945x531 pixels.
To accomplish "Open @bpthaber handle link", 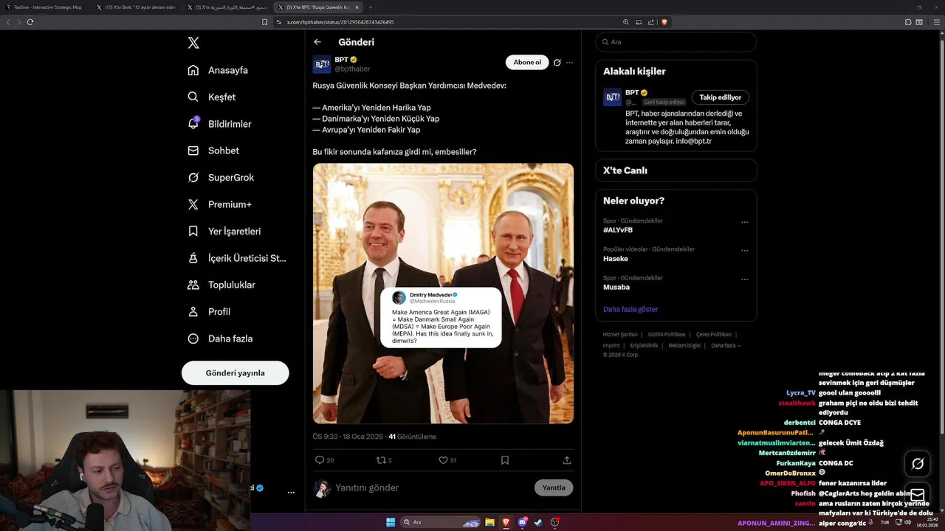I will pos(352,69).
